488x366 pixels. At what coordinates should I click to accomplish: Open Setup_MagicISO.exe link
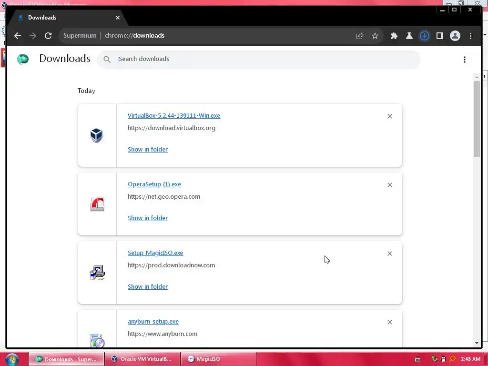pyautogui.click(x=155, y=253)
